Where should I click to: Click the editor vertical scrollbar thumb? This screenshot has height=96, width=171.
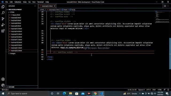[x=170, y=54]
